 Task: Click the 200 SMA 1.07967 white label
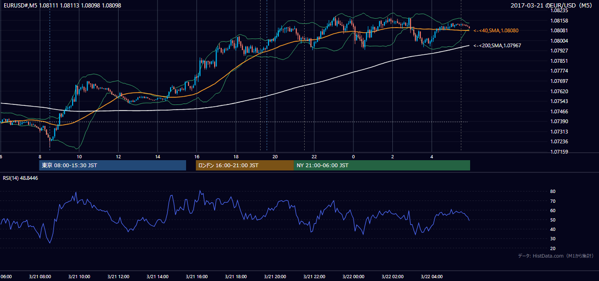(x=497, y=46)
